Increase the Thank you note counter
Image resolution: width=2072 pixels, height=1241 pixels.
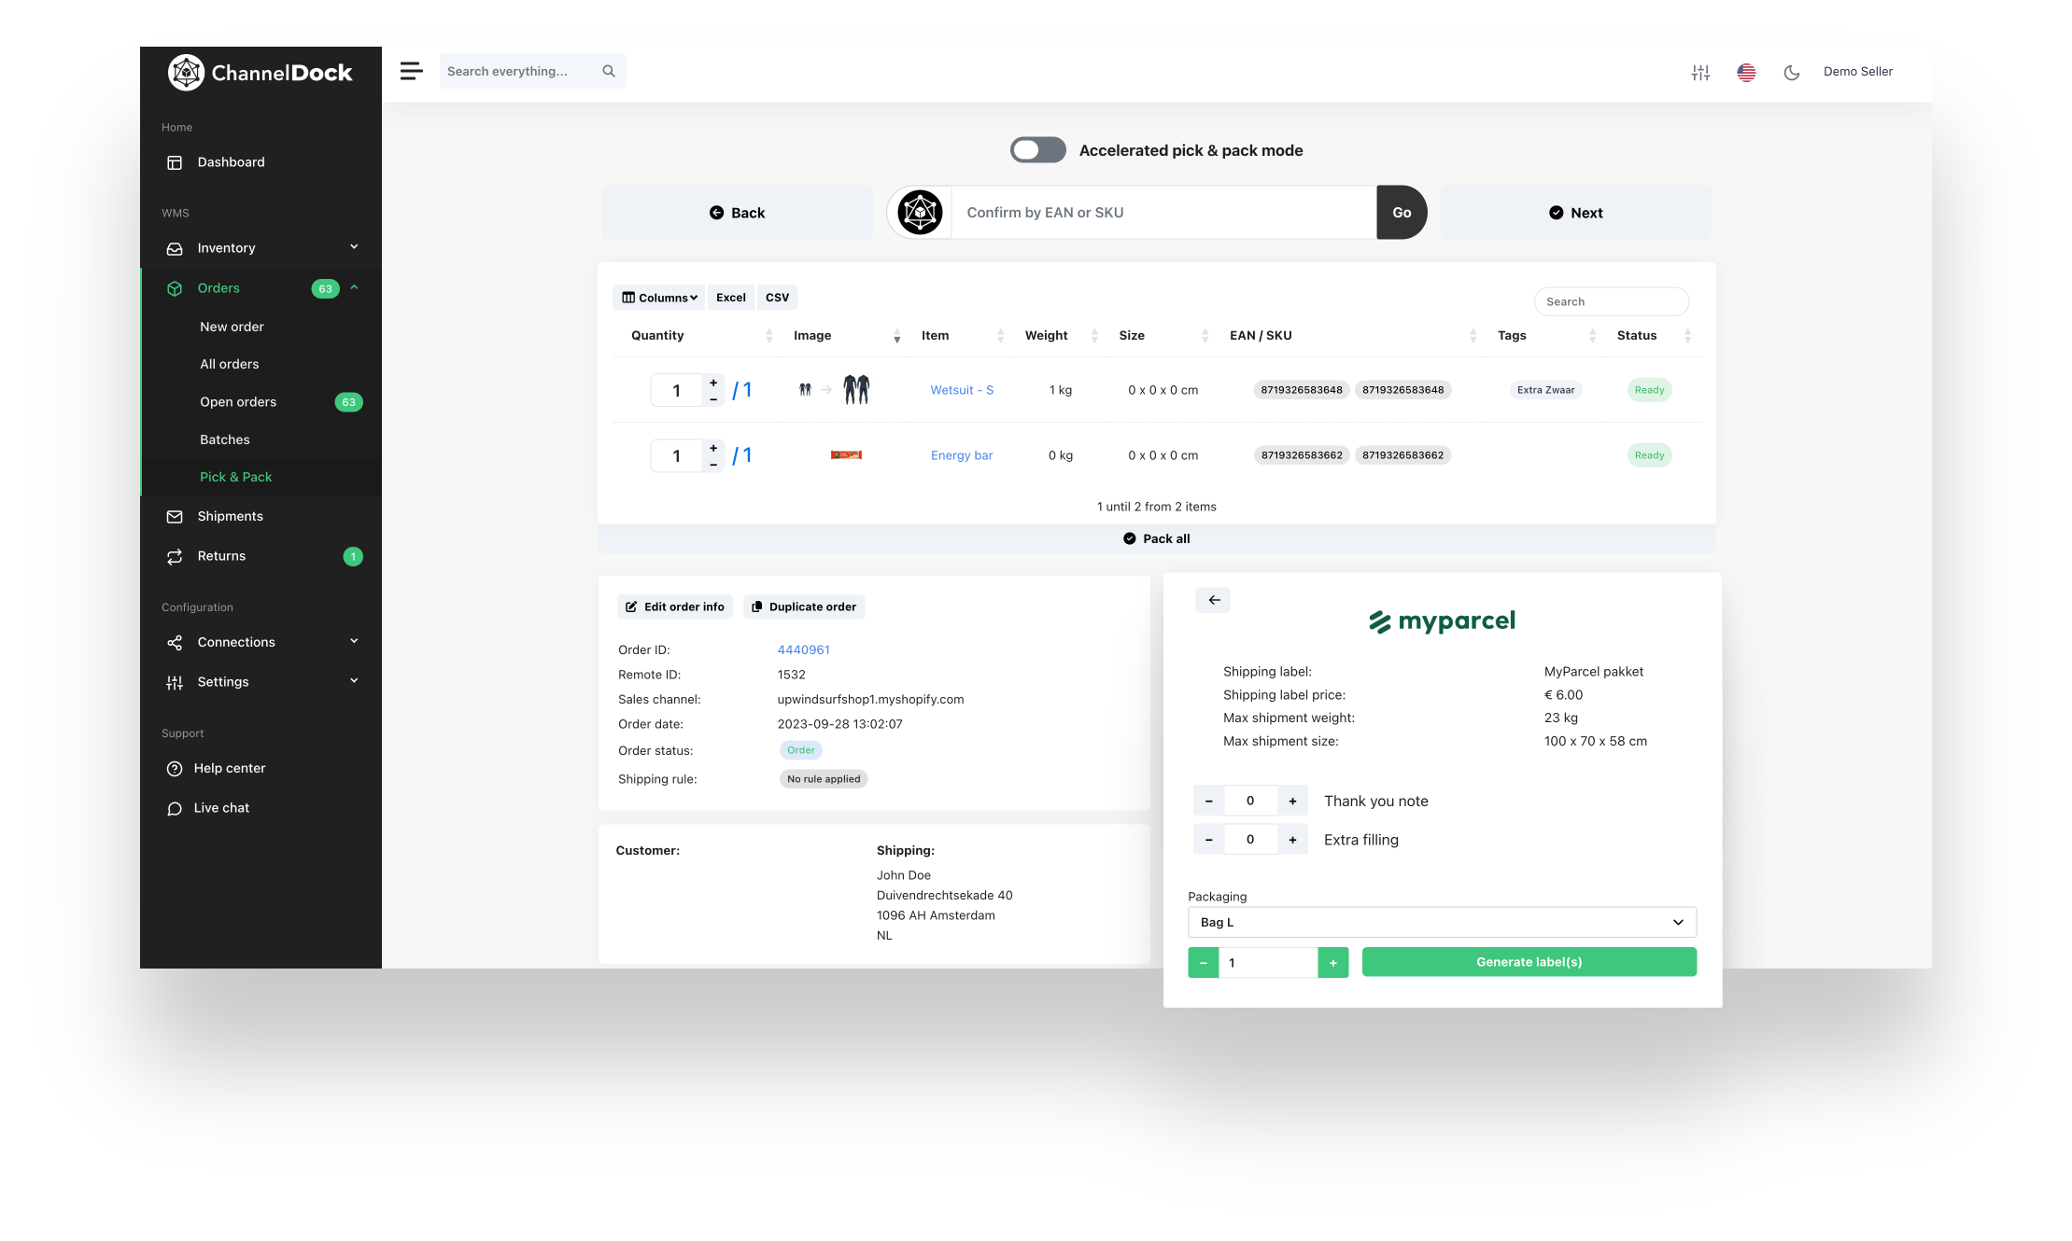point(1292,801)
